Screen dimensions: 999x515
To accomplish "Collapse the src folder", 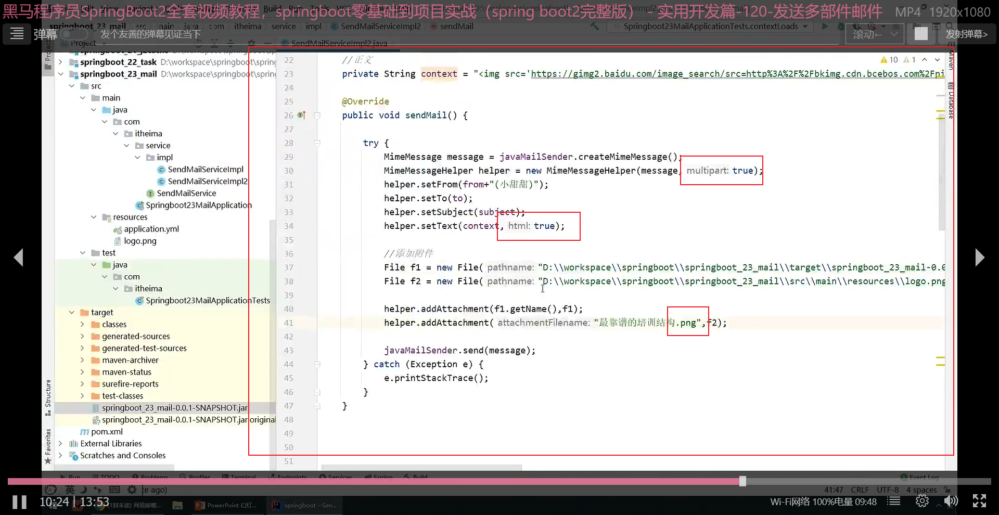I will coord(71,86).
